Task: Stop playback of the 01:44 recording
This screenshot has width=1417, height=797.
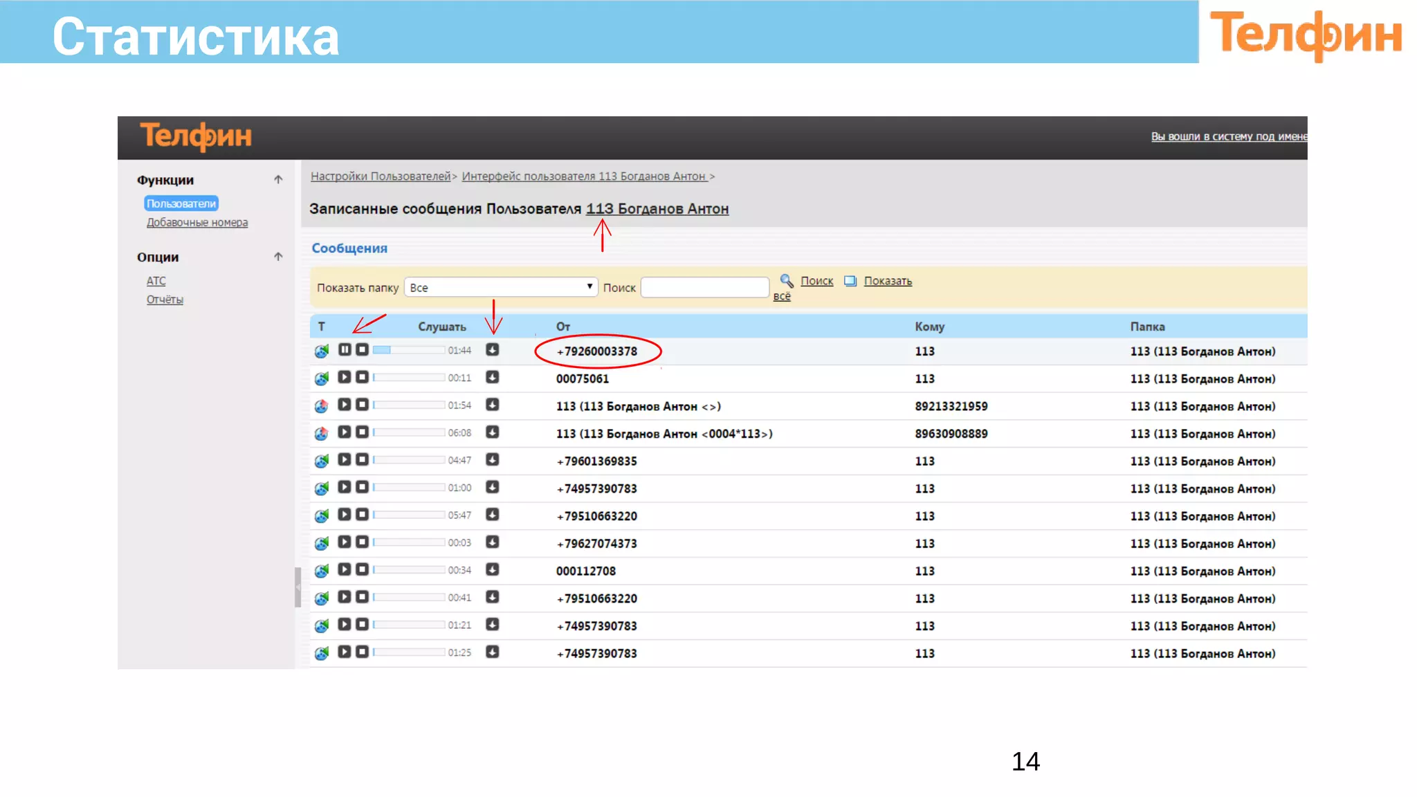Action: pos(362,349)
